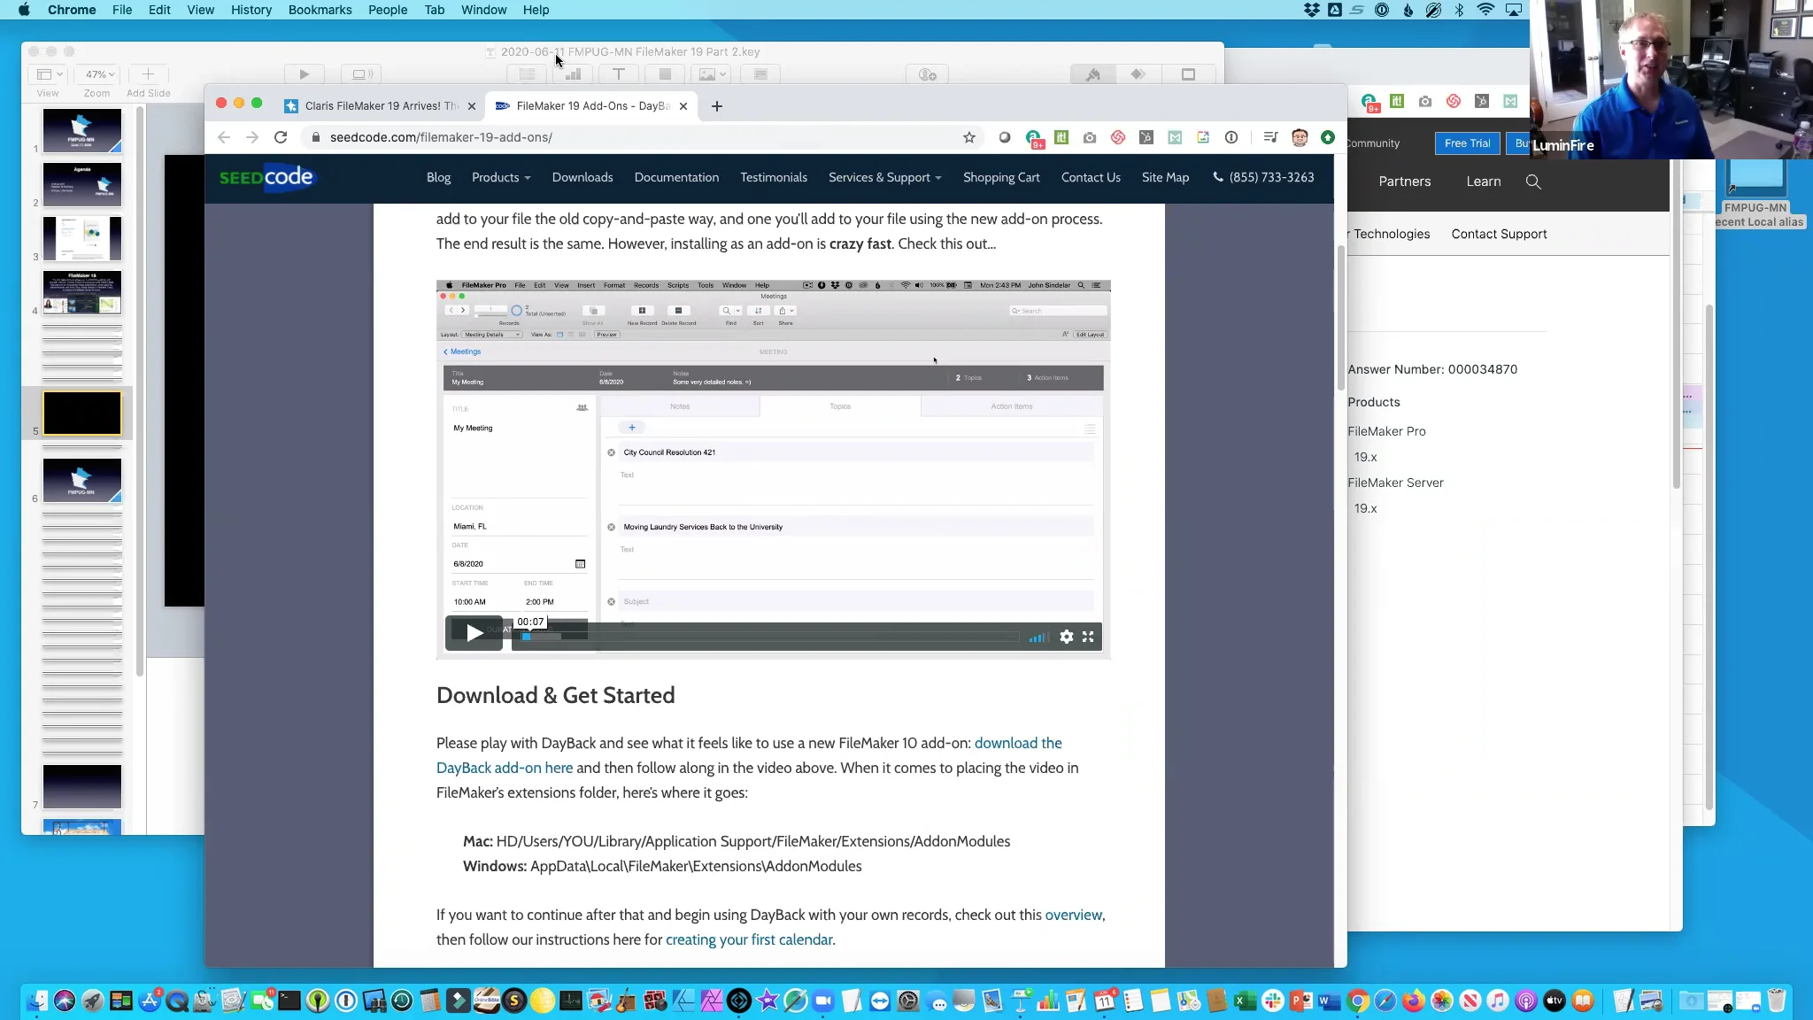Open the Contact Us page

pos(1091,178)
